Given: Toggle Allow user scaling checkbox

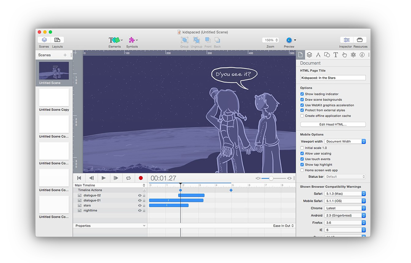Looking at the screenshot, I should point(302,153).
